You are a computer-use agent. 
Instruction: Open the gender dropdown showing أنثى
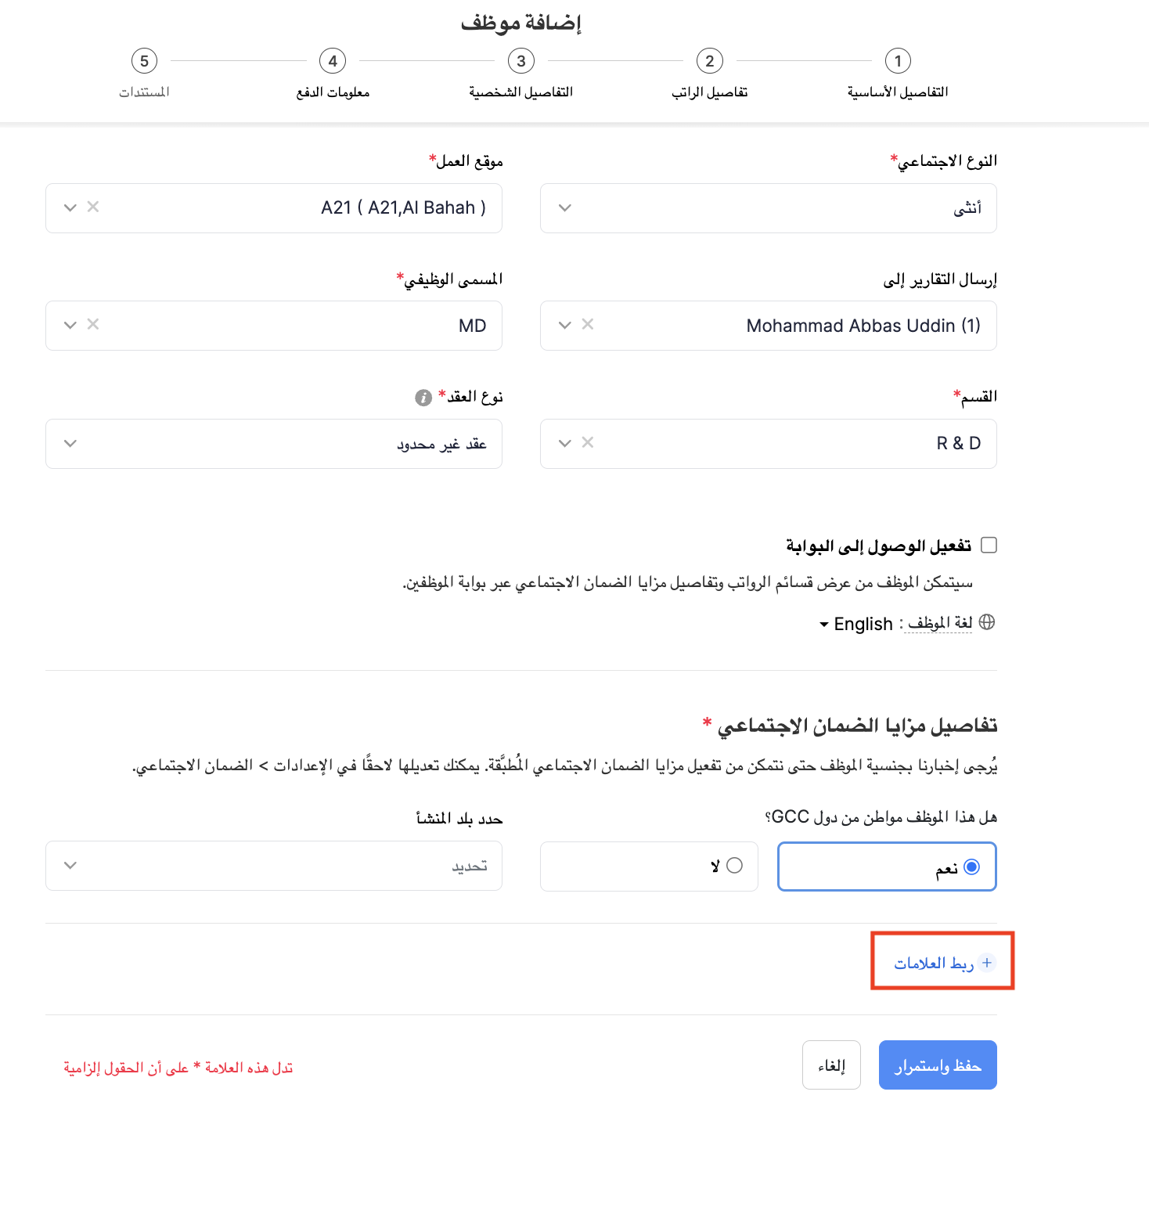click(x=768, y=208)
